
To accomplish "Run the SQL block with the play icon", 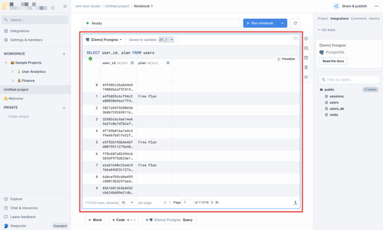I will pyautogui.click(x=306, y=38).
